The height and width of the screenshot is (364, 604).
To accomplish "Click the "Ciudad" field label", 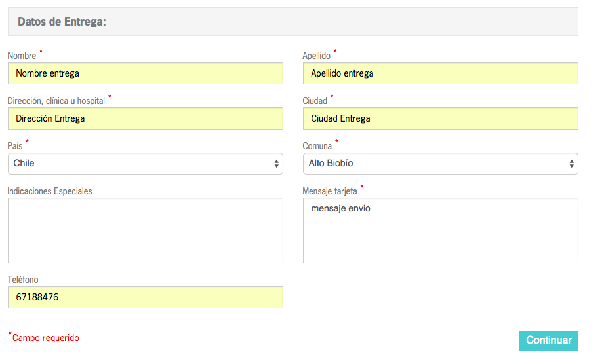I will (315, 101).
